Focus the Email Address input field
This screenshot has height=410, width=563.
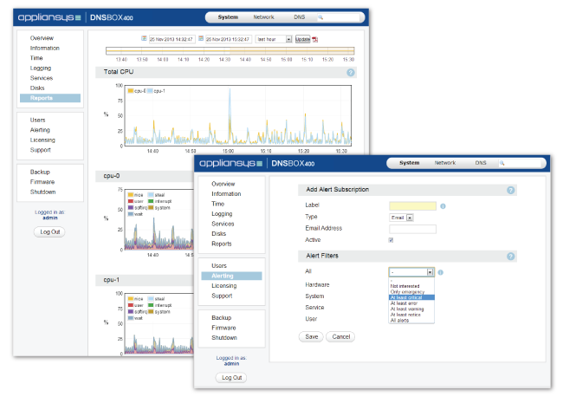412,229
